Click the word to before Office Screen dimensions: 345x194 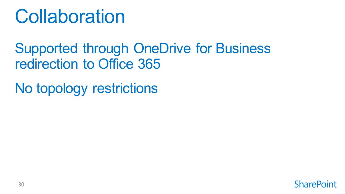(x=88, y=64)
